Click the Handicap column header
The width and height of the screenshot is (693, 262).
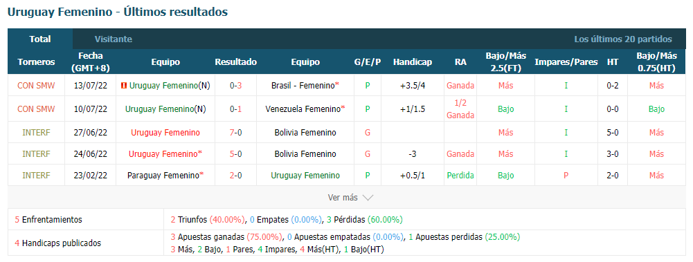[413, 62]
